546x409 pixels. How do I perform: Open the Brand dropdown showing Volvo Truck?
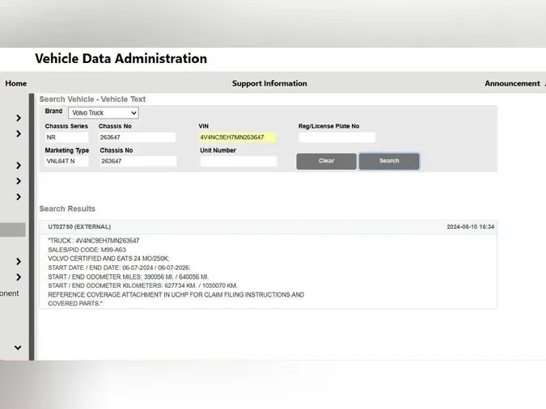(103, 113)
